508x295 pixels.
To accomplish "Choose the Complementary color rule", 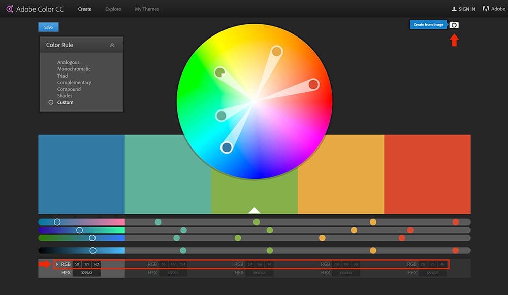I will [x=74, y=83].
